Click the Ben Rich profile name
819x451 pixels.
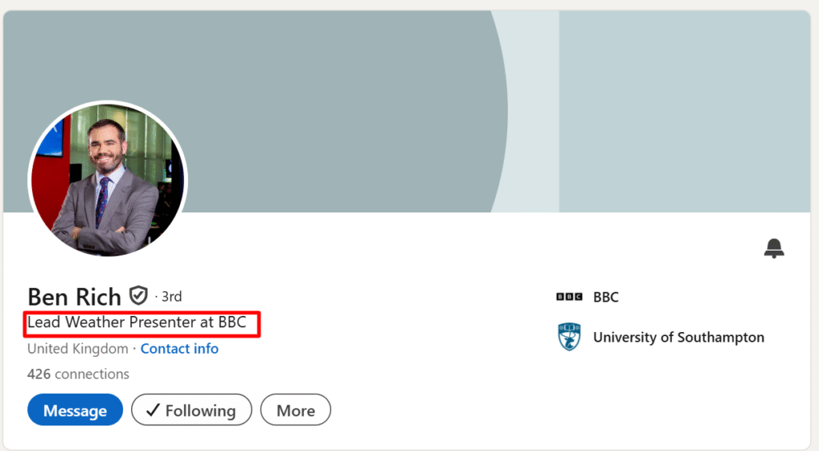[74, 296]
